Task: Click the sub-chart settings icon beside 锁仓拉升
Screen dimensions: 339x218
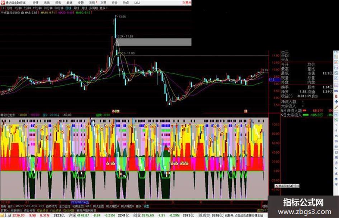Action: pyautogui.click(x=2, y=115)
